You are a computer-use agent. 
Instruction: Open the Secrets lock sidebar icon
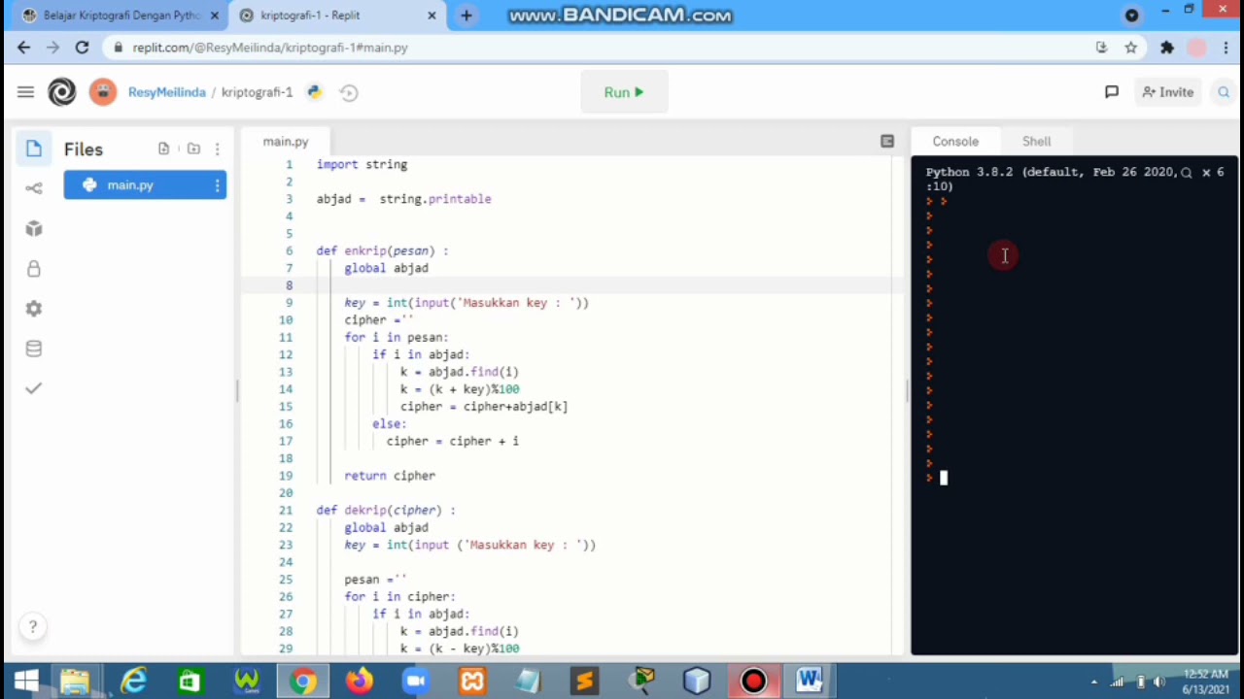point(34,269)
